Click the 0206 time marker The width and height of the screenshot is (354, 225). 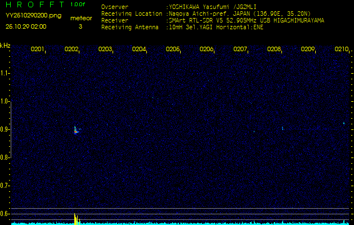pyautogui.click(x=207, y=49)
